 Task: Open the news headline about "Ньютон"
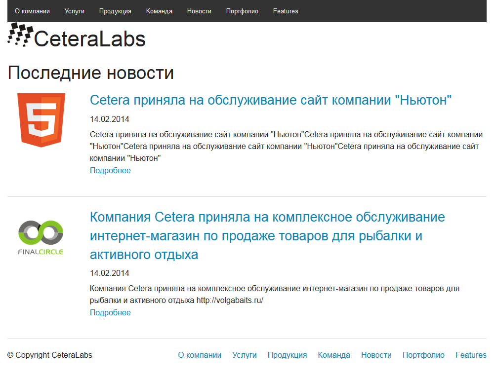pyautogui.click(x=270, y=100)
